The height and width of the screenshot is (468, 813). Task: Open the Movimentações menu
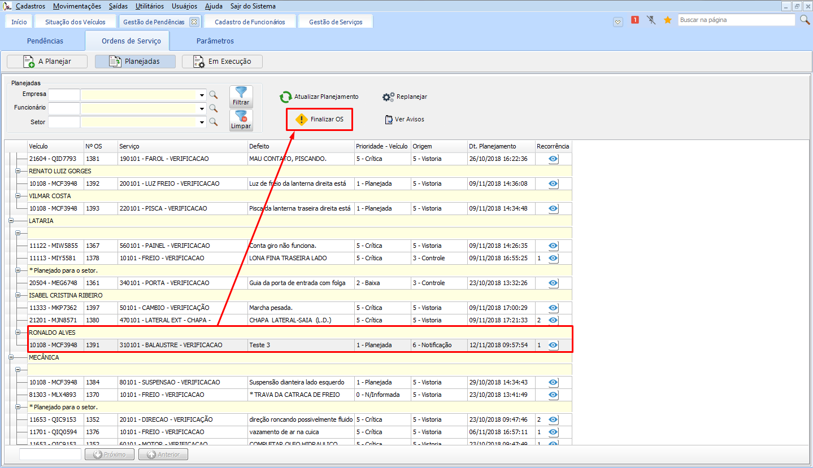point(77,6)
